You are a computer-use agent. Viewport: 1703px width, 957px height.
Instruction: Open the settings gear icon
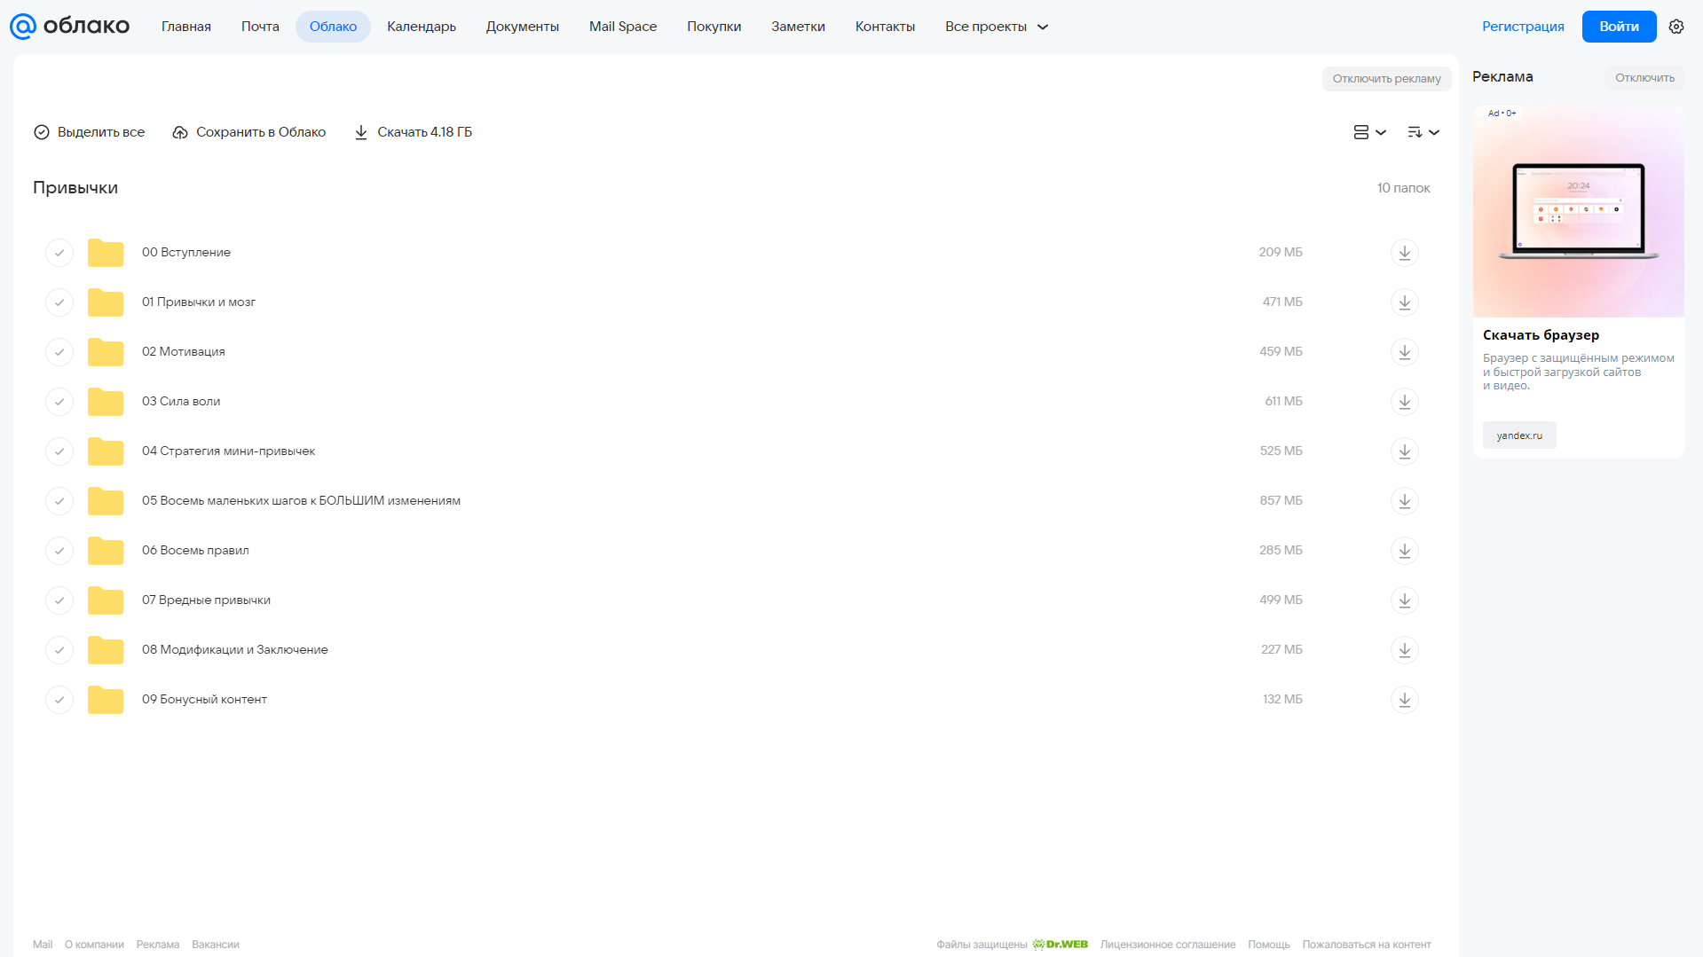(x=1675, y=27)
